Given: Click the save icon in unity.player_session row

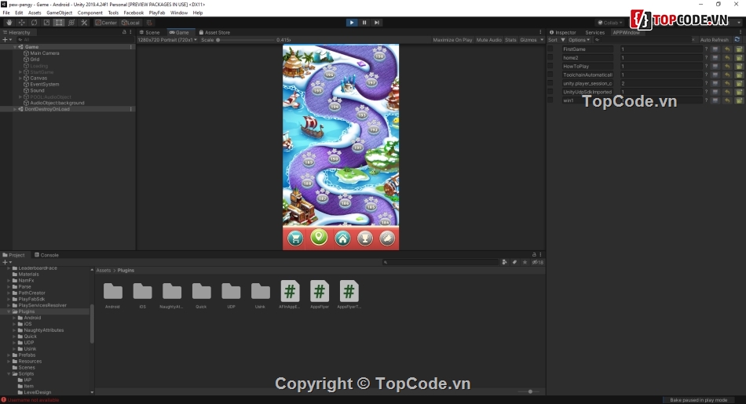Looking at the screenshot, I should 715,83.
